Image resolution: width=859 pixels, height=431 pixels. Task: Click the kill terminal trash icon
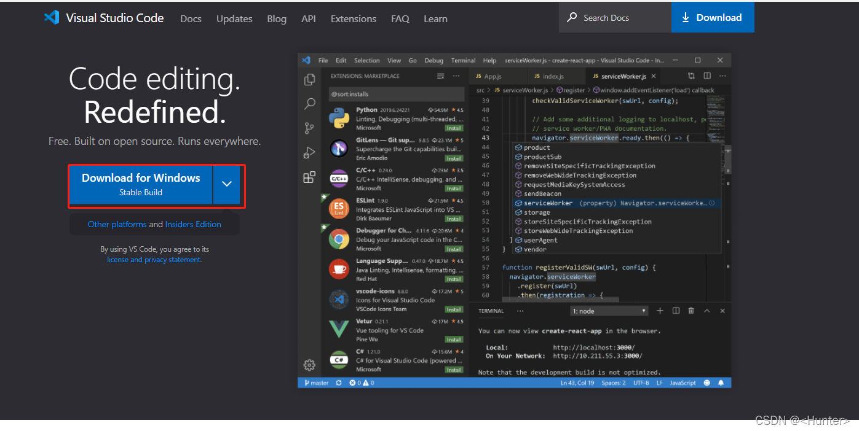click(x=691, y=311)
